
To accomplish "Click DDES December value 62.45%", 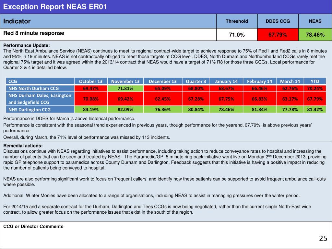I will pyautogui.click(x=163, y=99).
